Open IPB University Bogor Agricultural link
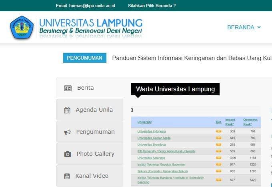 [x=166, y=151]
